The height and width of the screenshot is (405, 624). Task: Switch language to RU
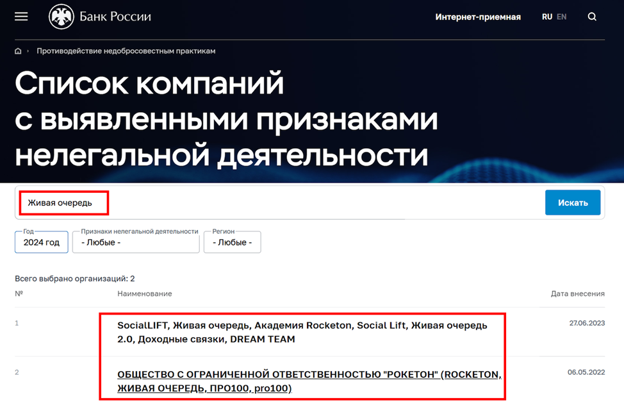(x=546, y=17)
